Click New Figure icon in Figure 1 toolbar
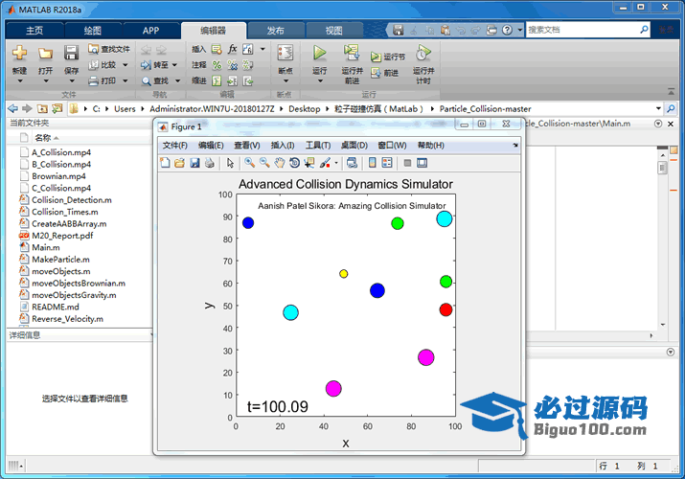The height and width of the screenshot is (479, 685). (165, 163)
